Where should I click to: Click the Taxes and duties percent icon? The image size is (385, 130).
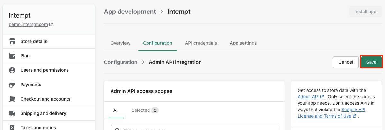pyautogui.click(x=12, y=127)
